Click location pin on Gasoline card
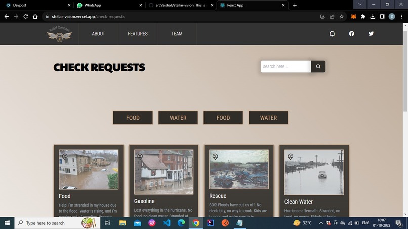The width and height of the screenshot is (408, 229). (140, 157)
